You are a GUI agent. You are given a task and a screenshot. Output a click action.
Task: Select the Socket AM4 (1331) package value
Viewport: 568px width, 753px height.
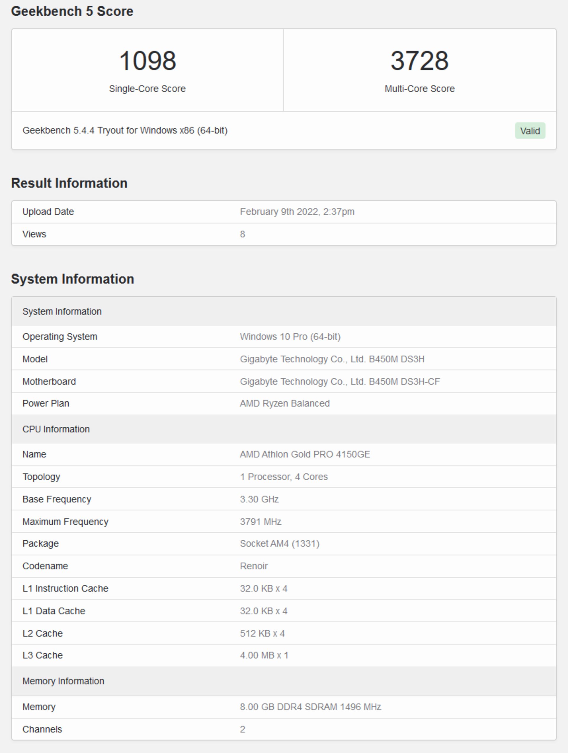coord(280,544)
